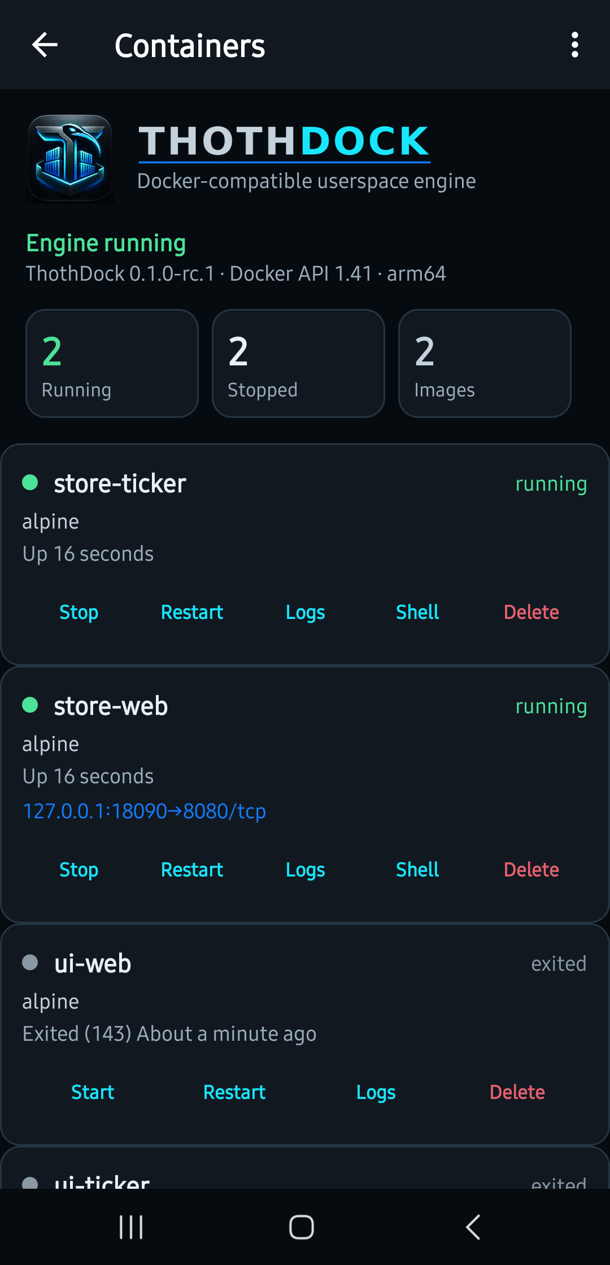
Task: Open the Running containers count card
Action: tap(112, 363)
